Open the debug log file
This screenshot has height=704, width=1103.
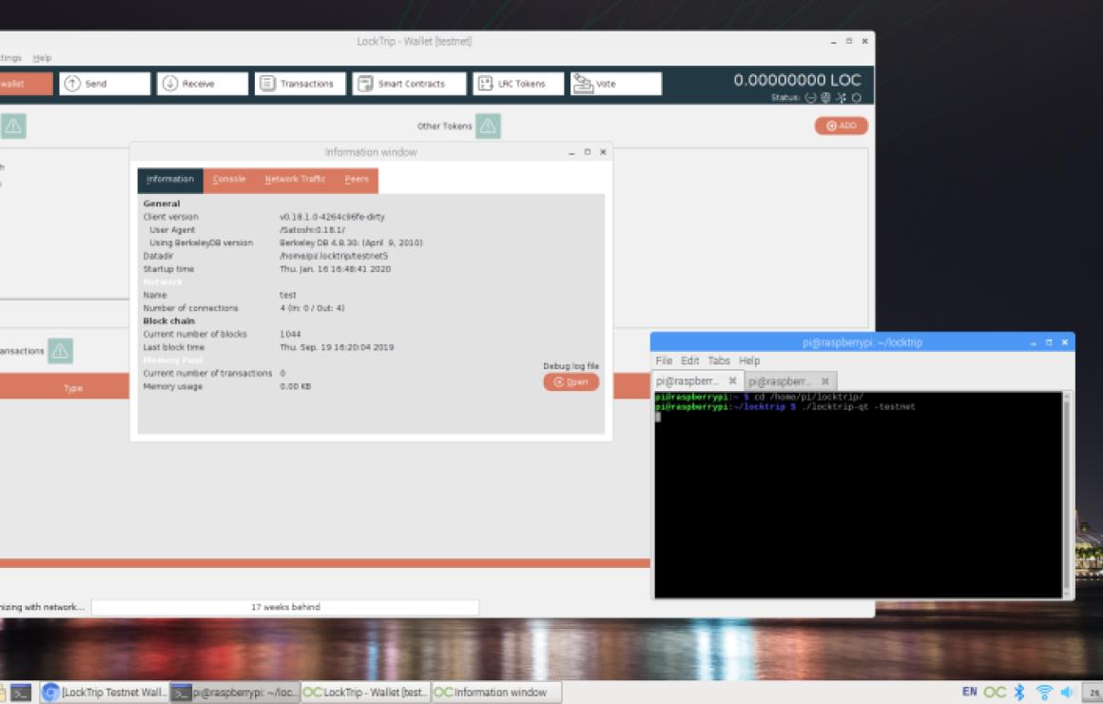point(571,382)
